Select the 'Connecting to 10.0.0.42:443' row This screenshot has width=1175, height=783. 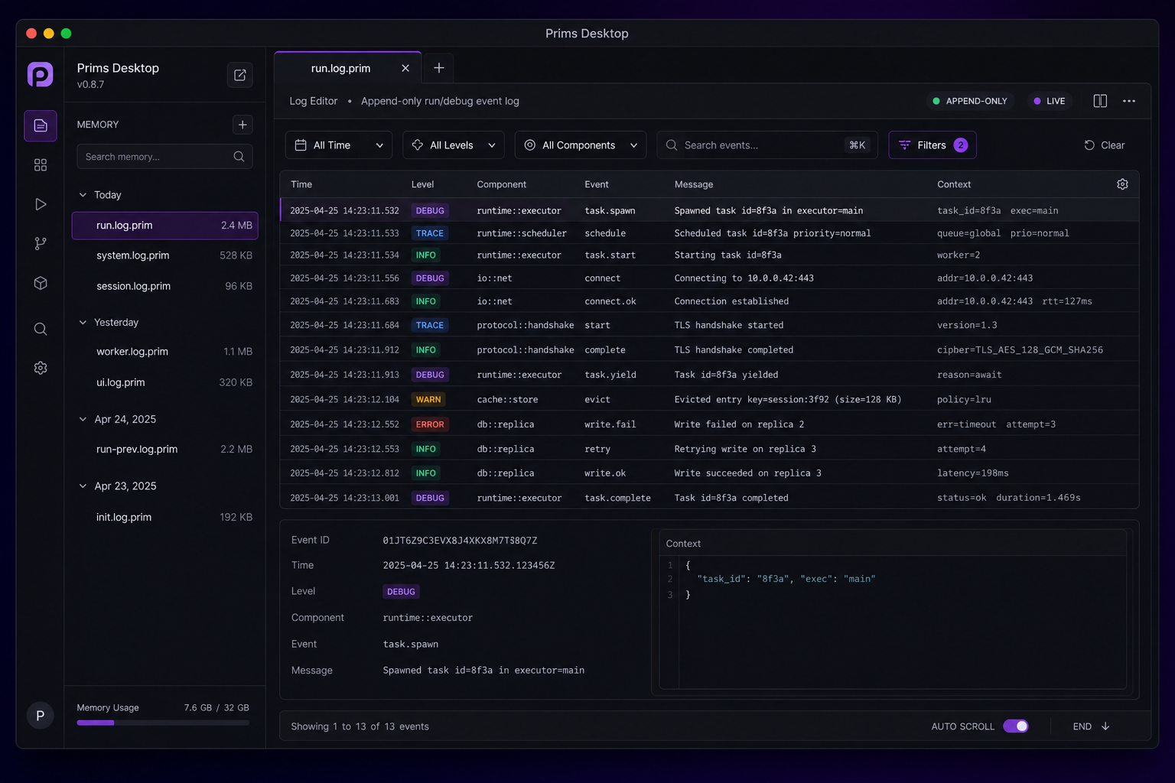coord(709,278)
